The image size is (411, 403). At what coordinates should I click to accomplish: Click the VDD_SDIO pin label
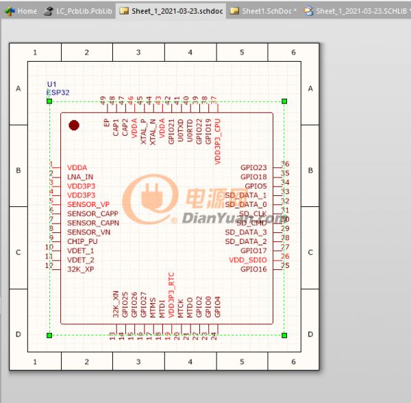click(248, 260)
